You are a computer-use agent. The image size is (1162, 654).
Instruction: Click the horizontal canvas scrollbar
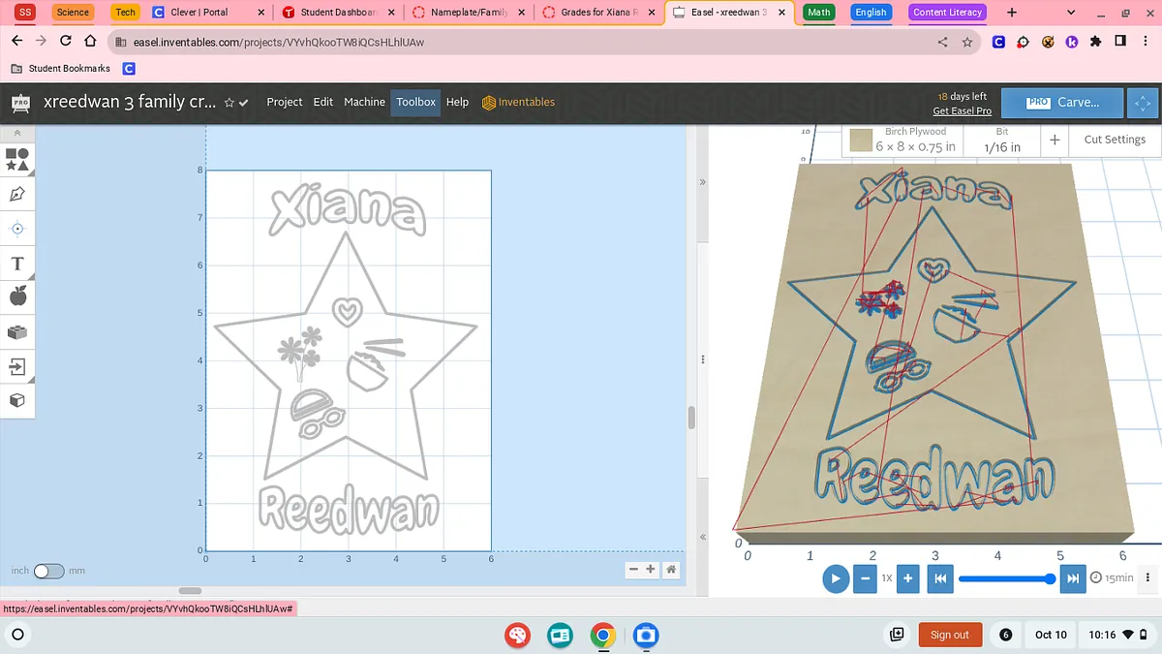tap(190, 590)
